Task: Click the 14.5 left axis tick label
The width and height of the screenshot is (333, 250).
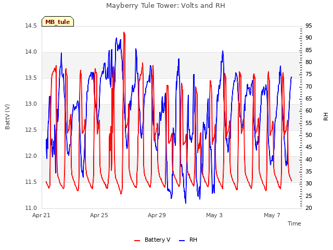Action: click(31, 26)
